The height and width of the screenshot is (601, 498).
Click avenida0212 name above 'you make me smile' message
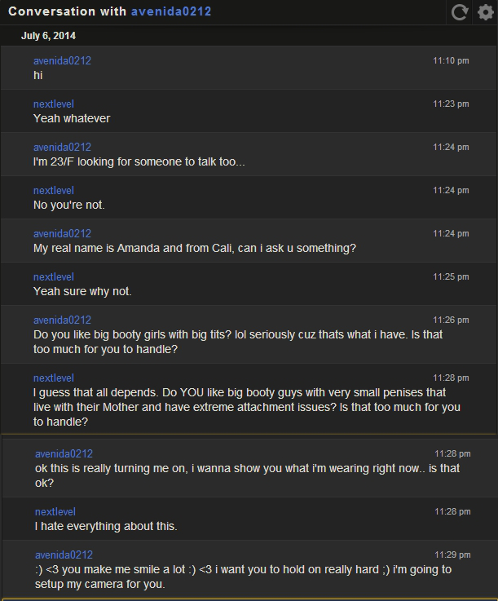pos(64,555)
